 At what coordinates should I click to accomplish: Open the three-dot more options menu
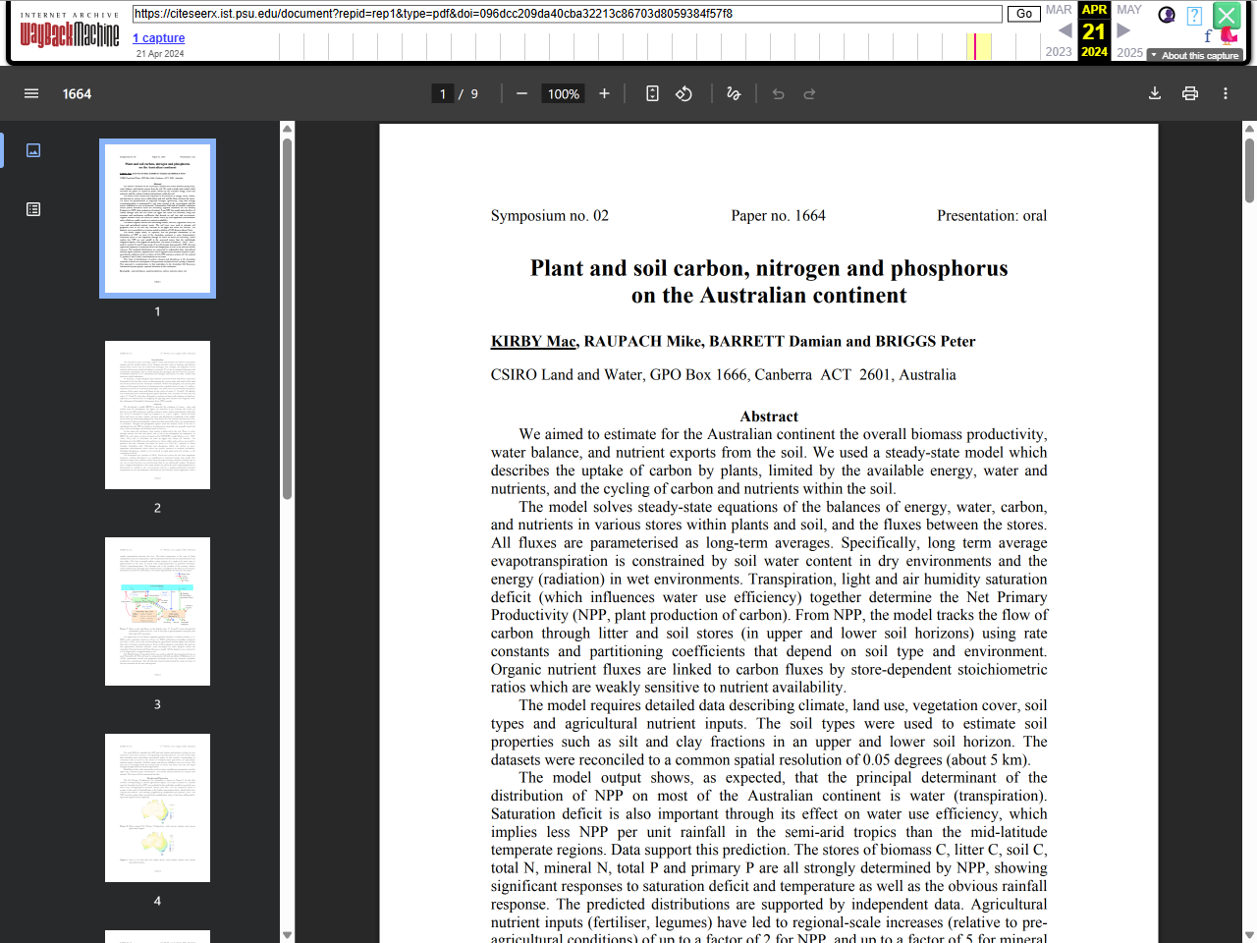coord(1225,93)
